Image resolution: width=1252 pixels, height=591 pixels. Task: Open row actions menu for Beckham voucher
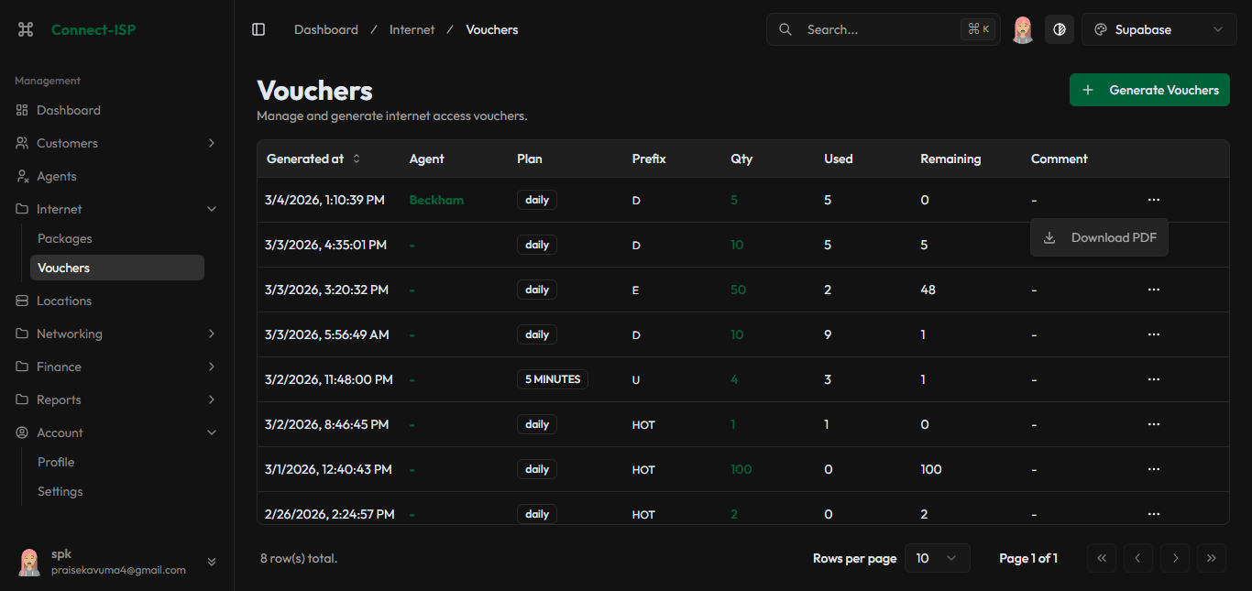tap(1153, 200)
